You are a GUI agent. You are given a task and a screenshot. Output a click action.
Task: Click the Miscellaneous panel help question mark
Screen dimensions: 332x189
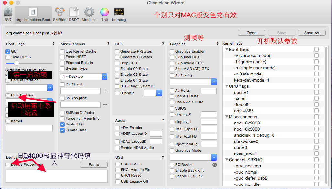click(108, 44)
